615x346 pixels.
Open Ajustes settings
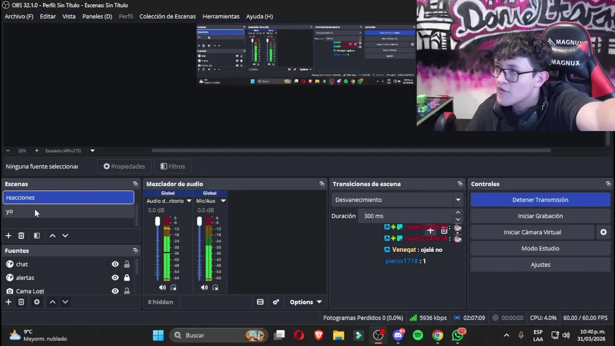[541, 265]
